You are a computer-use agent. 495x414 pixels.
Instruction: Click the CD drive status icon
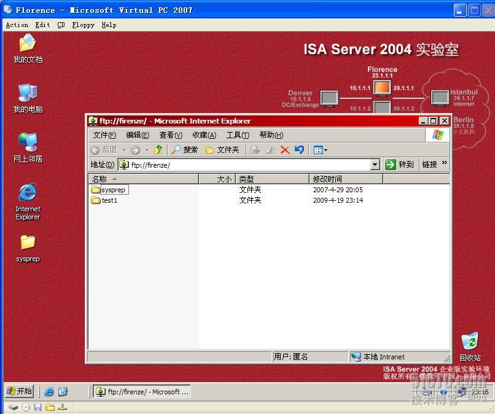(x=26, y=407)
